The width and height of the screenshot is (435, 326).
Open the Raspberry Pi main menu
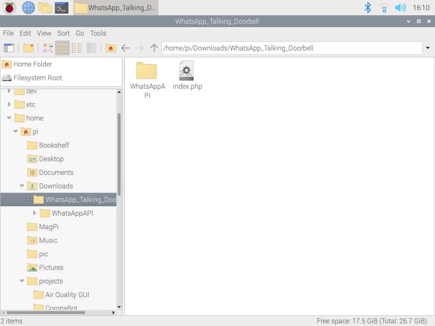(9, 8)
